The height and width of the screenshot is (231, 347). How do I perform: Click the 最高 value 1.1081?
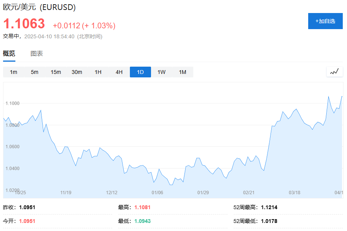point(143,207)
